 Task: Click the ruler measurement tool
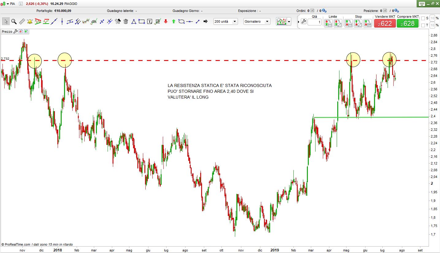coord(22,21)
